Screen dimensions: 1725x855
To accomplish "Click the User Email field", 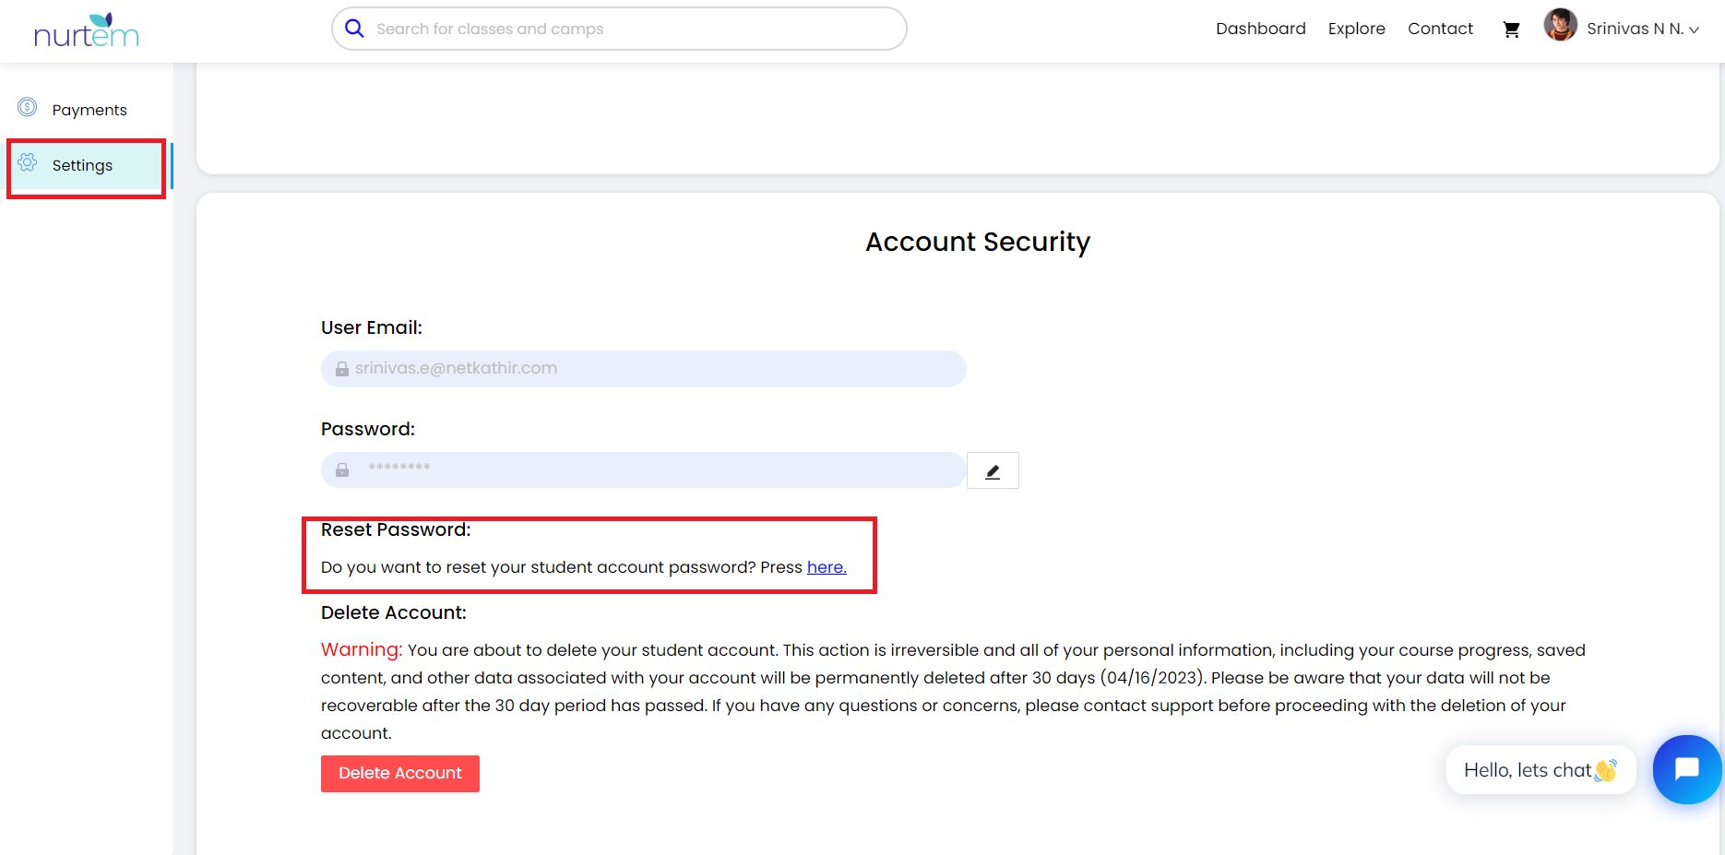I will point(643,369).
